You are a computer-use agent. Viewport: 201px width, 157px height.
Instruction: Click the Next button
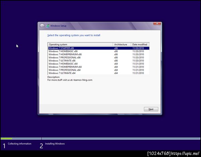tap(151, 109)
